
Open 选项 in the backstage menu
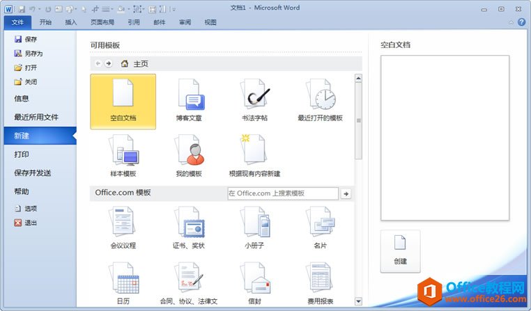(x=26, y=209)
